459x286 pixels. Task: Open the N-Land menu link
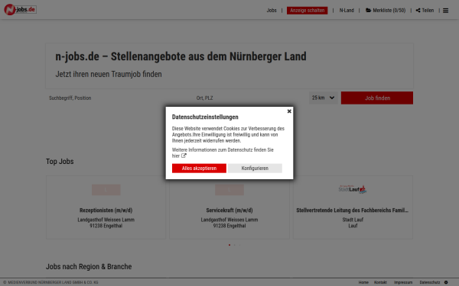click(347, 11)
